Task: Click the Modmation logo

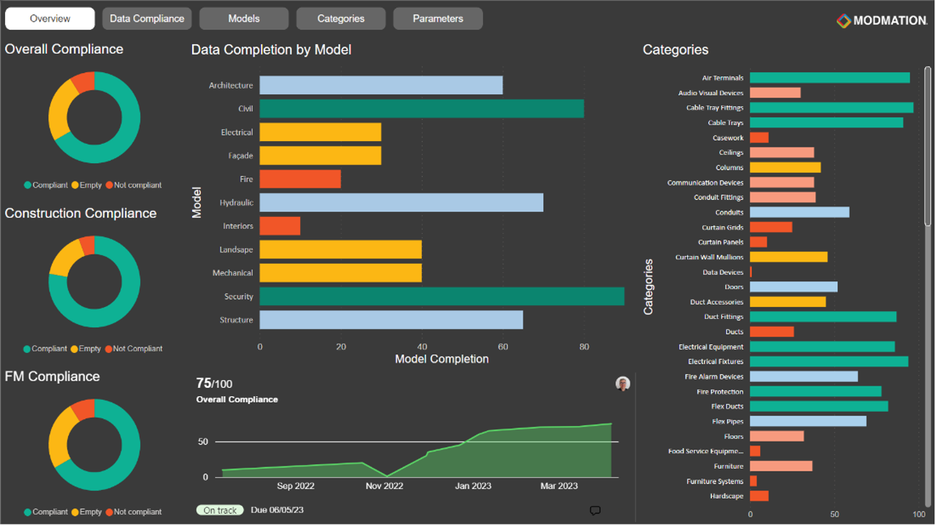Action: point(881,21)
